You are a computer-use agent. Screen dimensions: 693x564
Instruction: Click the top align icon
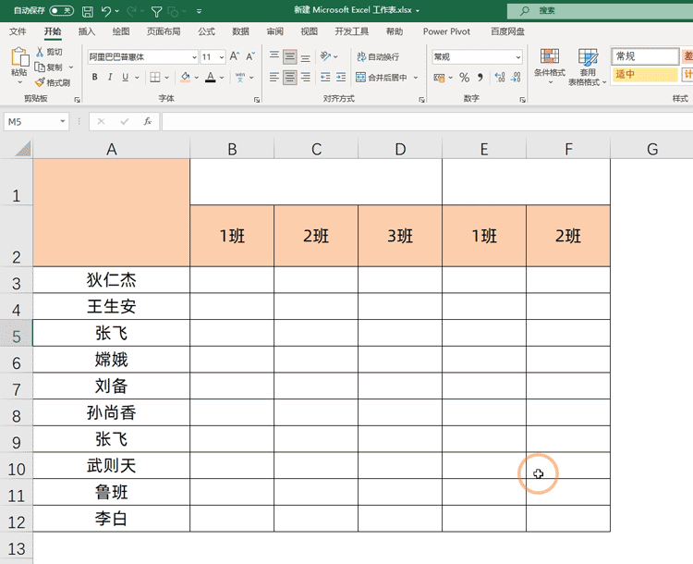pyautogui.click(x=274, y=56)
